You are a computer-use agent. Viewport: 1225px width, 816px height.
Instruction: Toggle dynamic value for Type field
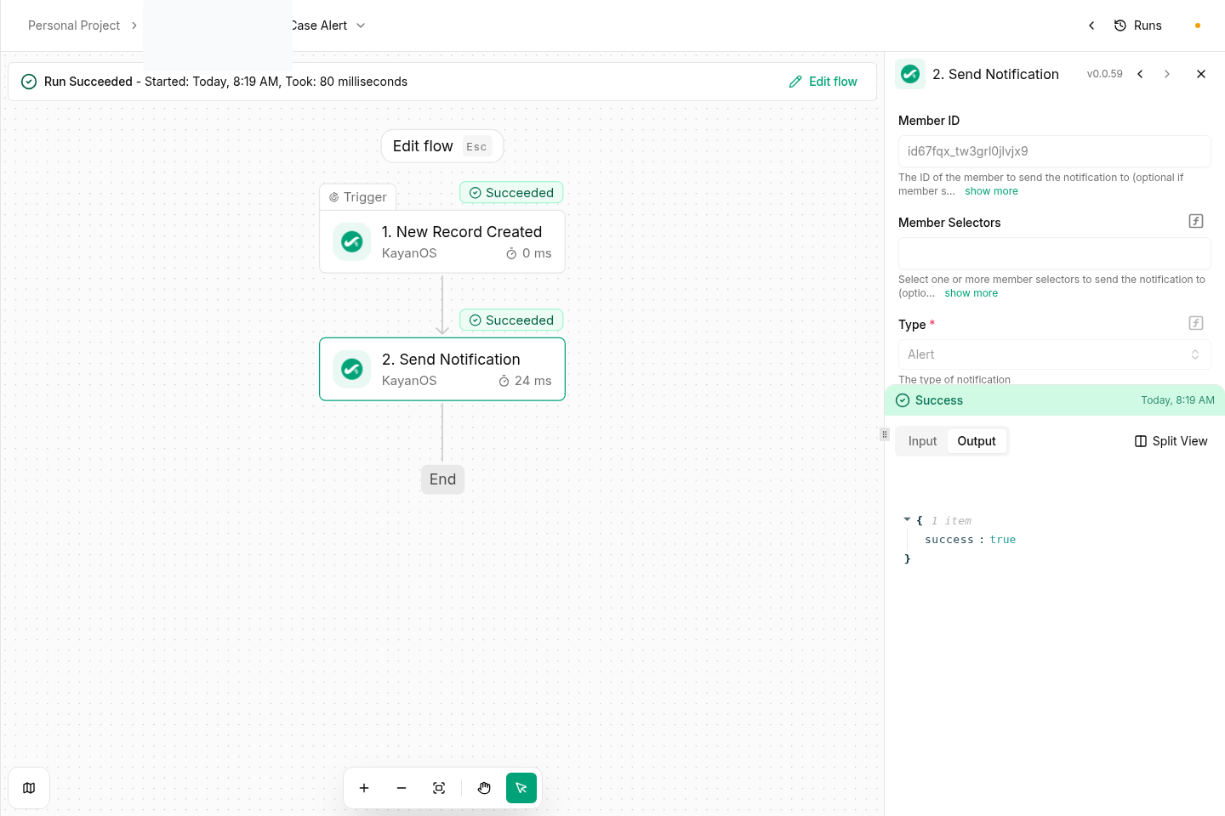(x=1196, y=323)
